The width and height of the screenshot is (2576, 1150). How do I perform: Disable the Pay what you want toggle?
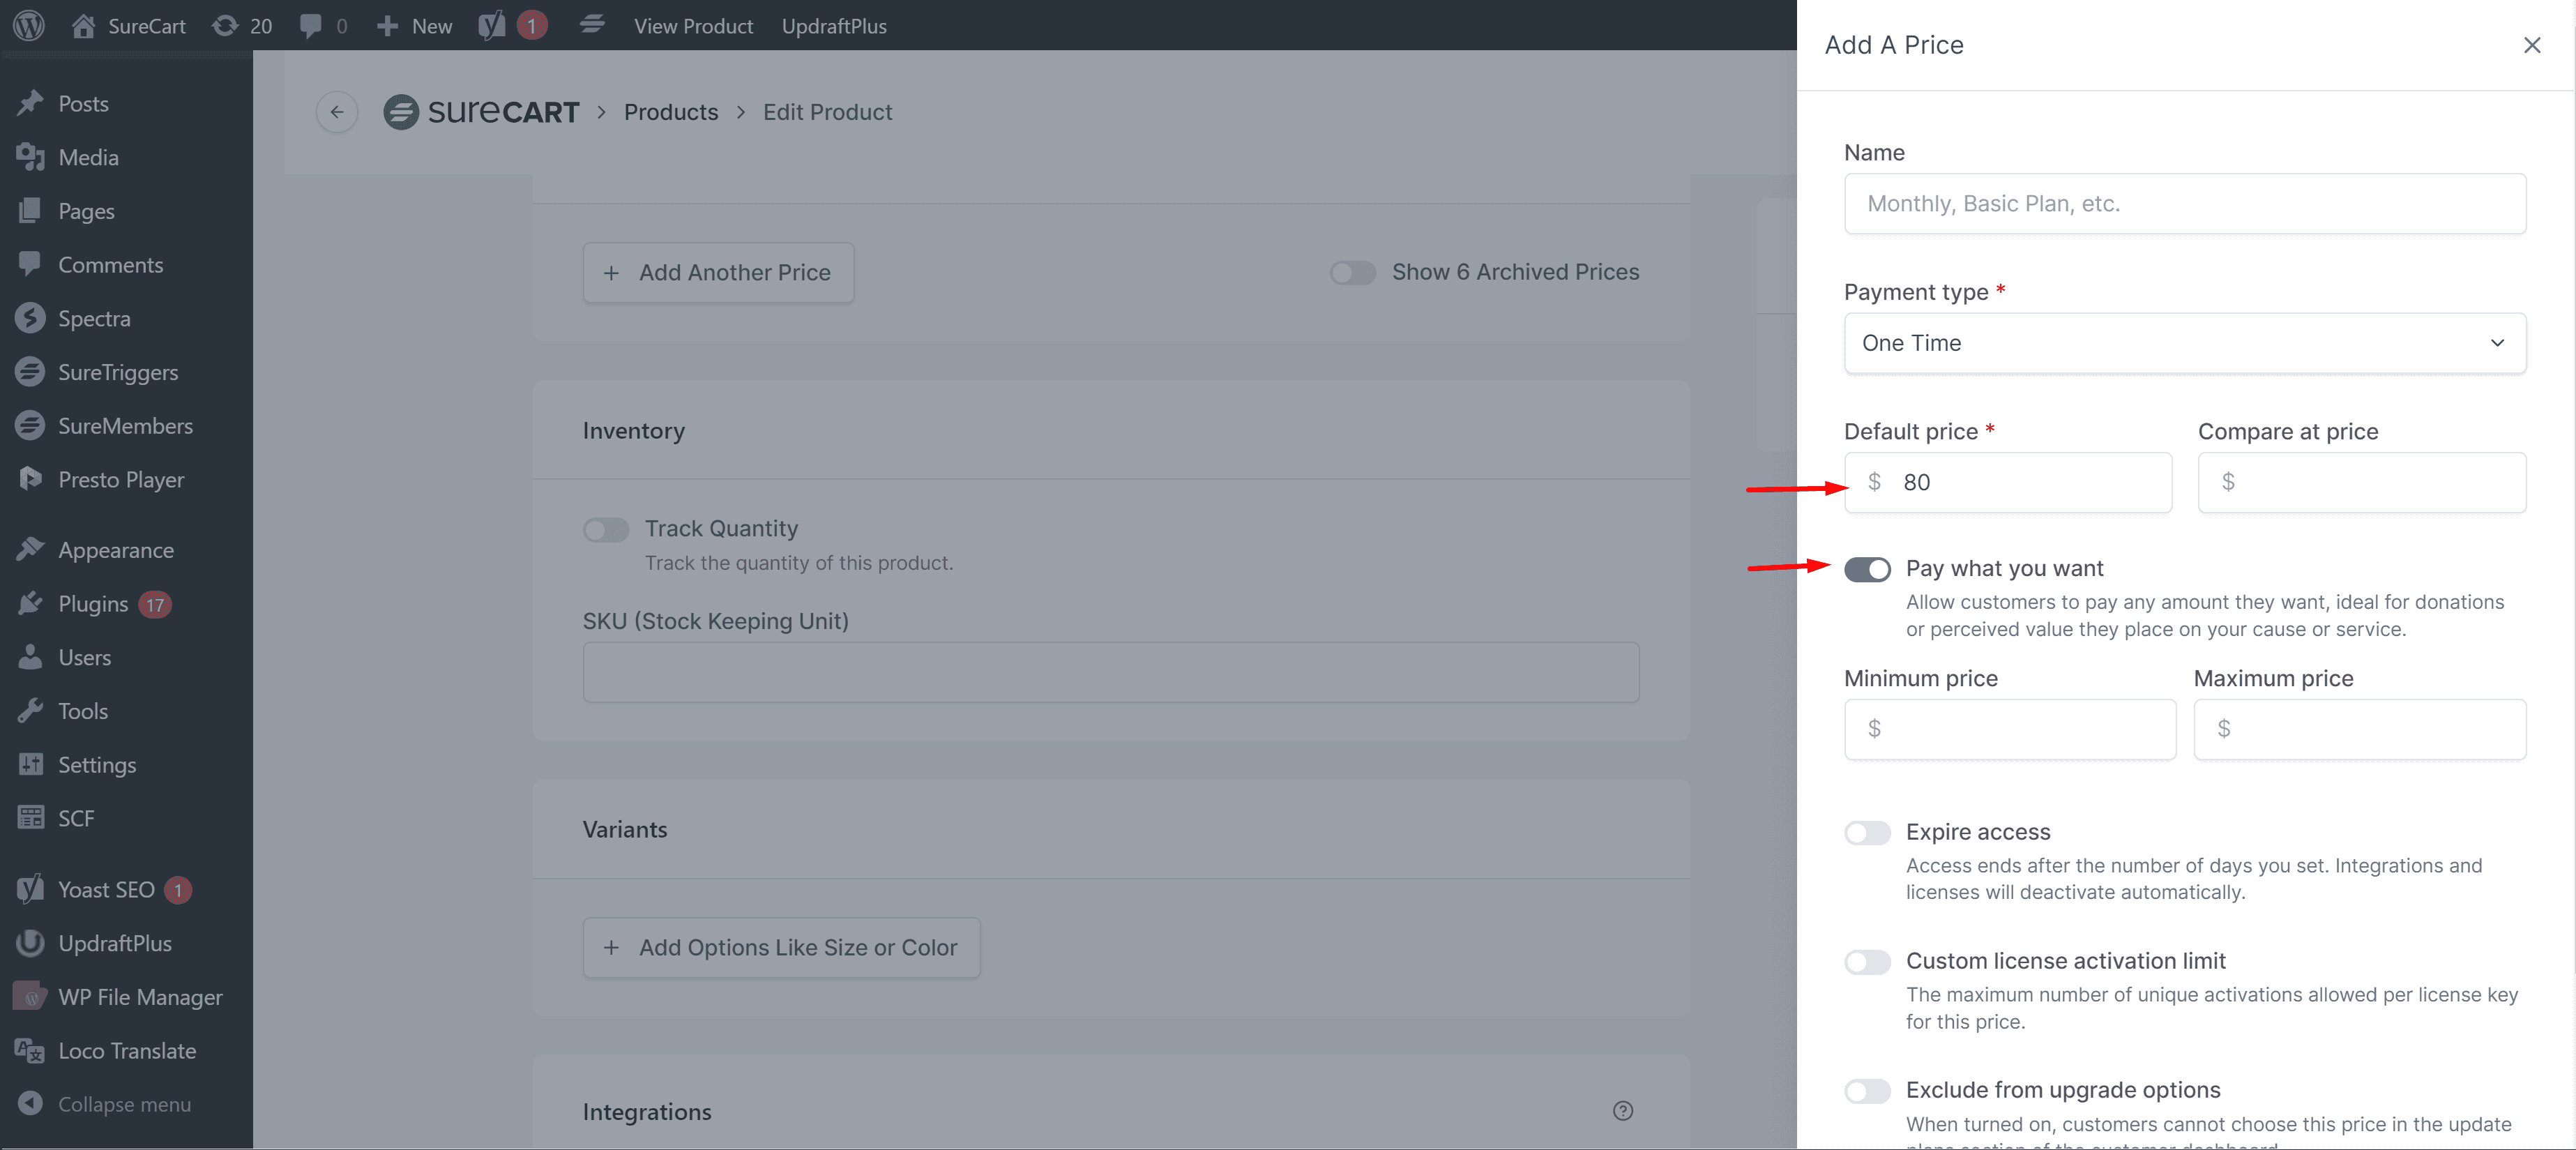[1867, 569]
